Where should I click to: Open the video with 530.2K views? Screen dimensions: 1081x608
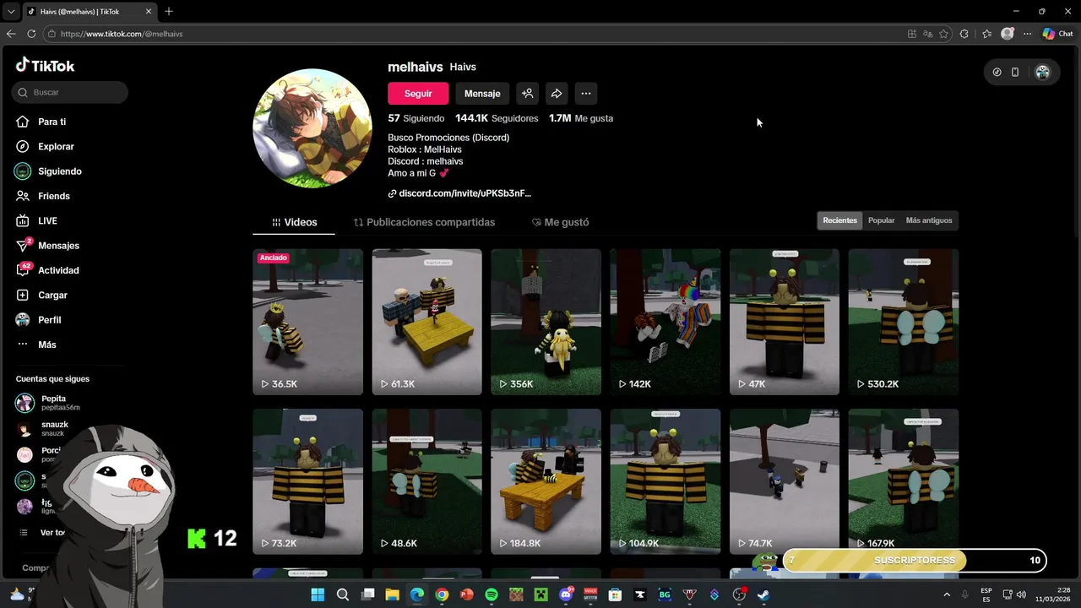pos(904,322)
